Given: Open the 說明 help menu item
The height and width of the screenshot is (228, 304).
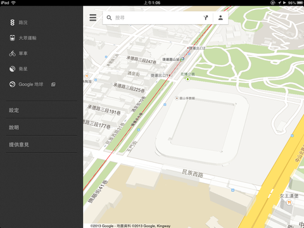Looking at the screenshot, I should (x=41, y=127).
